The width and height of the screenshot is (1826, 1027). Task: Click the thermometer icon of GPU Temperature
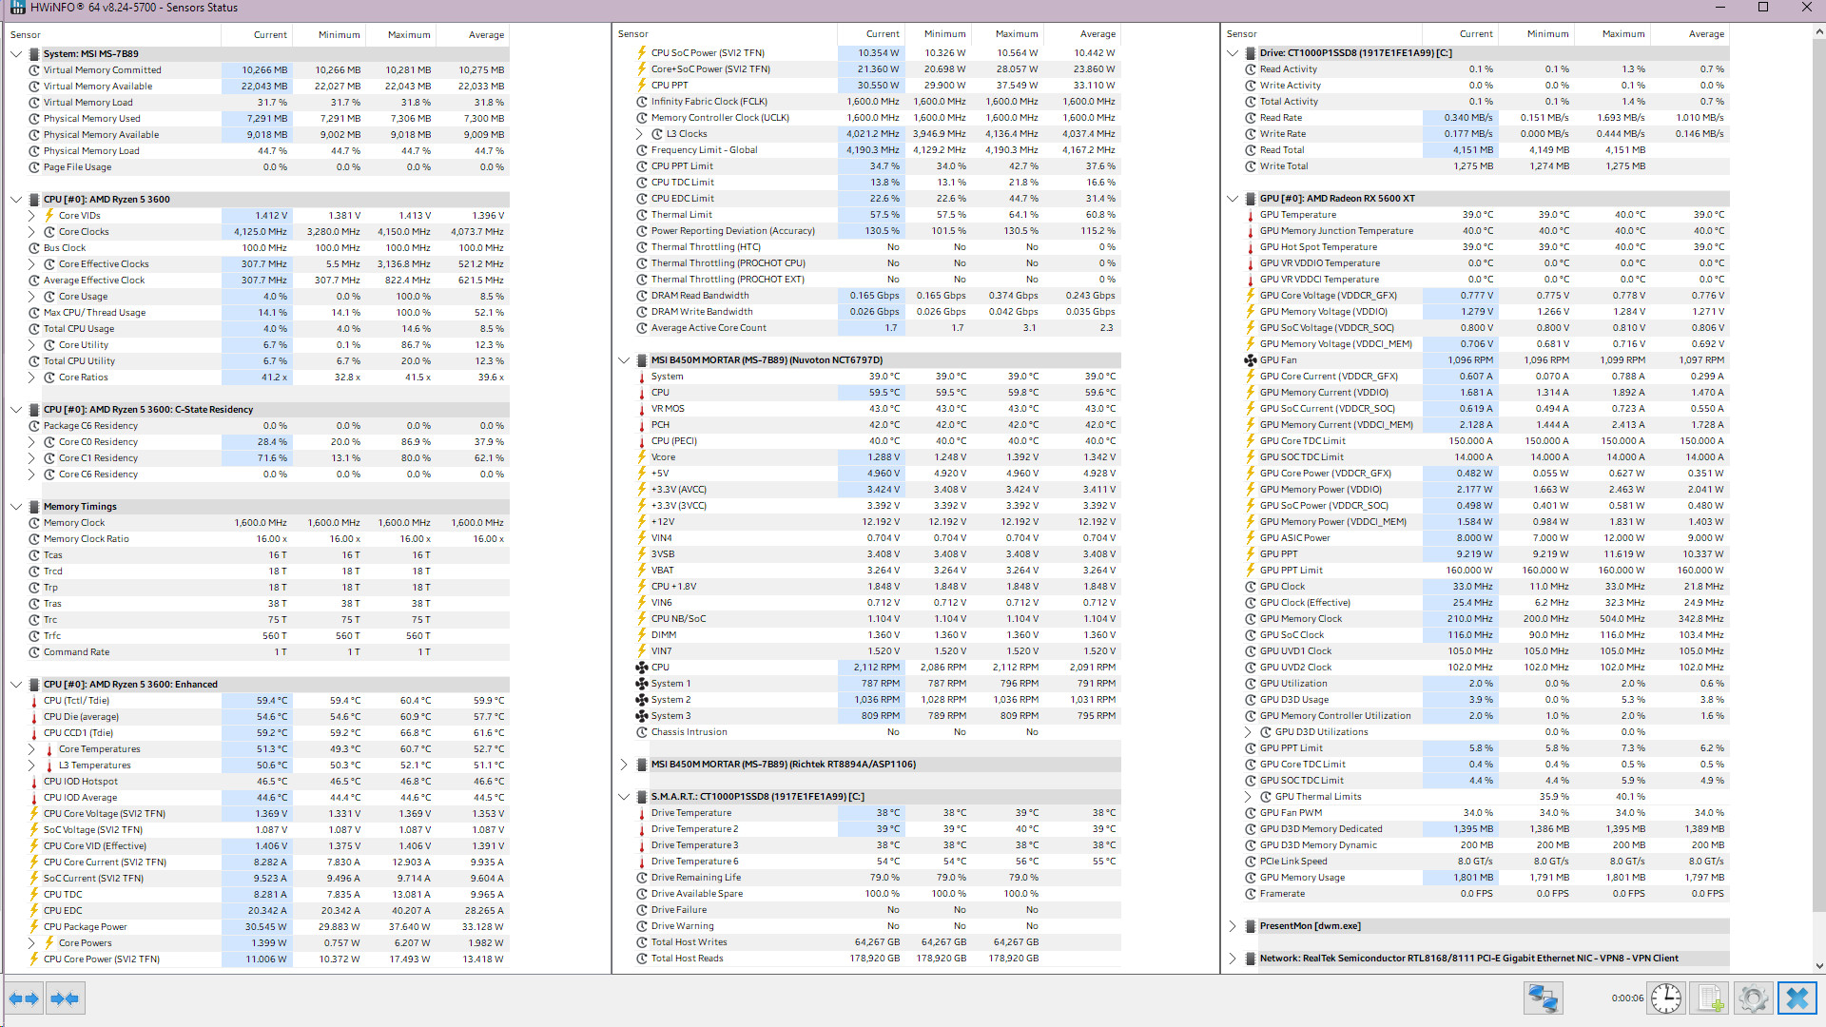click(1251, 215)
